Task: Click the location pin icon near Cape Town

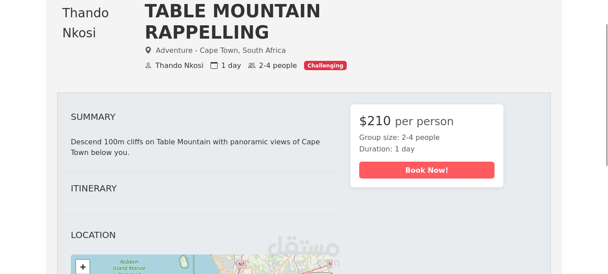Action: [148, 51]
